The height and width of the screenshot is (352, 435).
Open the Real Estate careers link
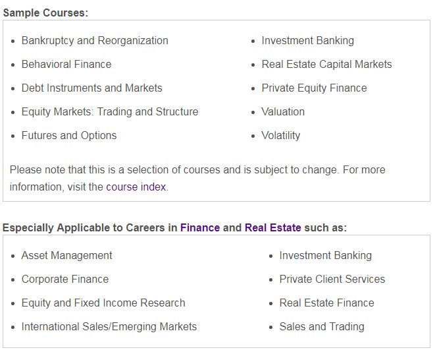273,228
